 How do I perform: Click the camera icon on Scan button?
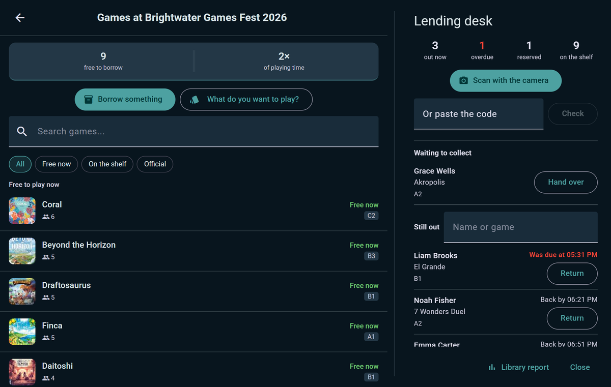click(x=463, y=80)
